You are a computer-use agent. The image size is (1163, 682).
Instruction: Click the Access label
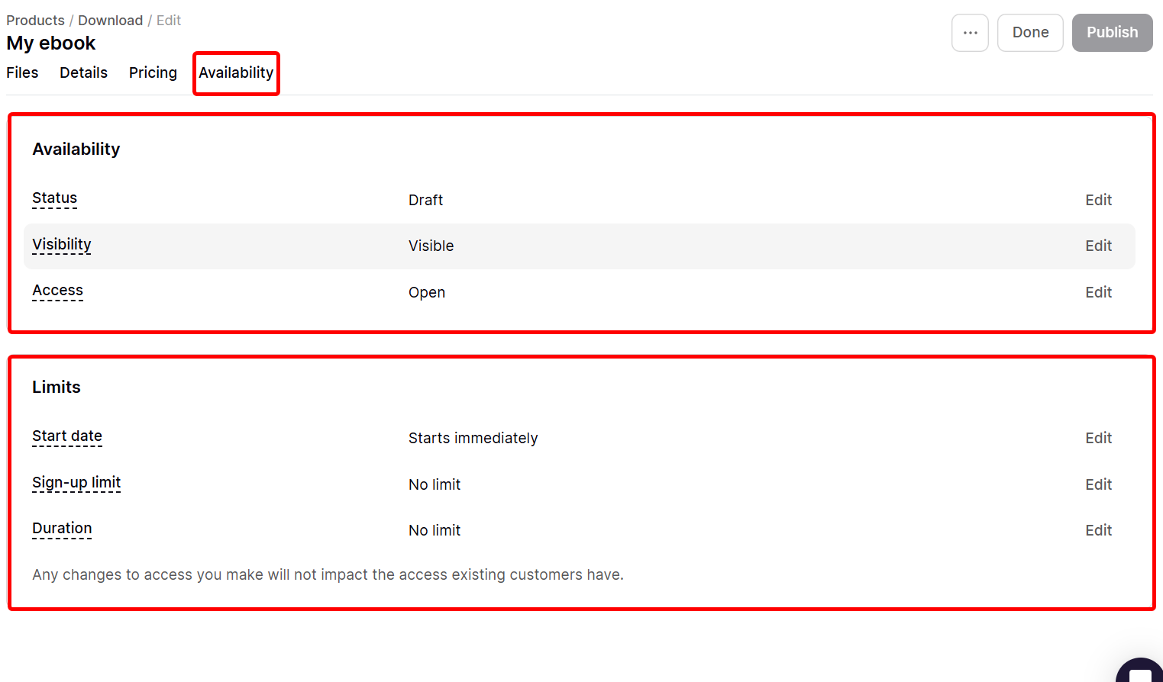(57, 291)
